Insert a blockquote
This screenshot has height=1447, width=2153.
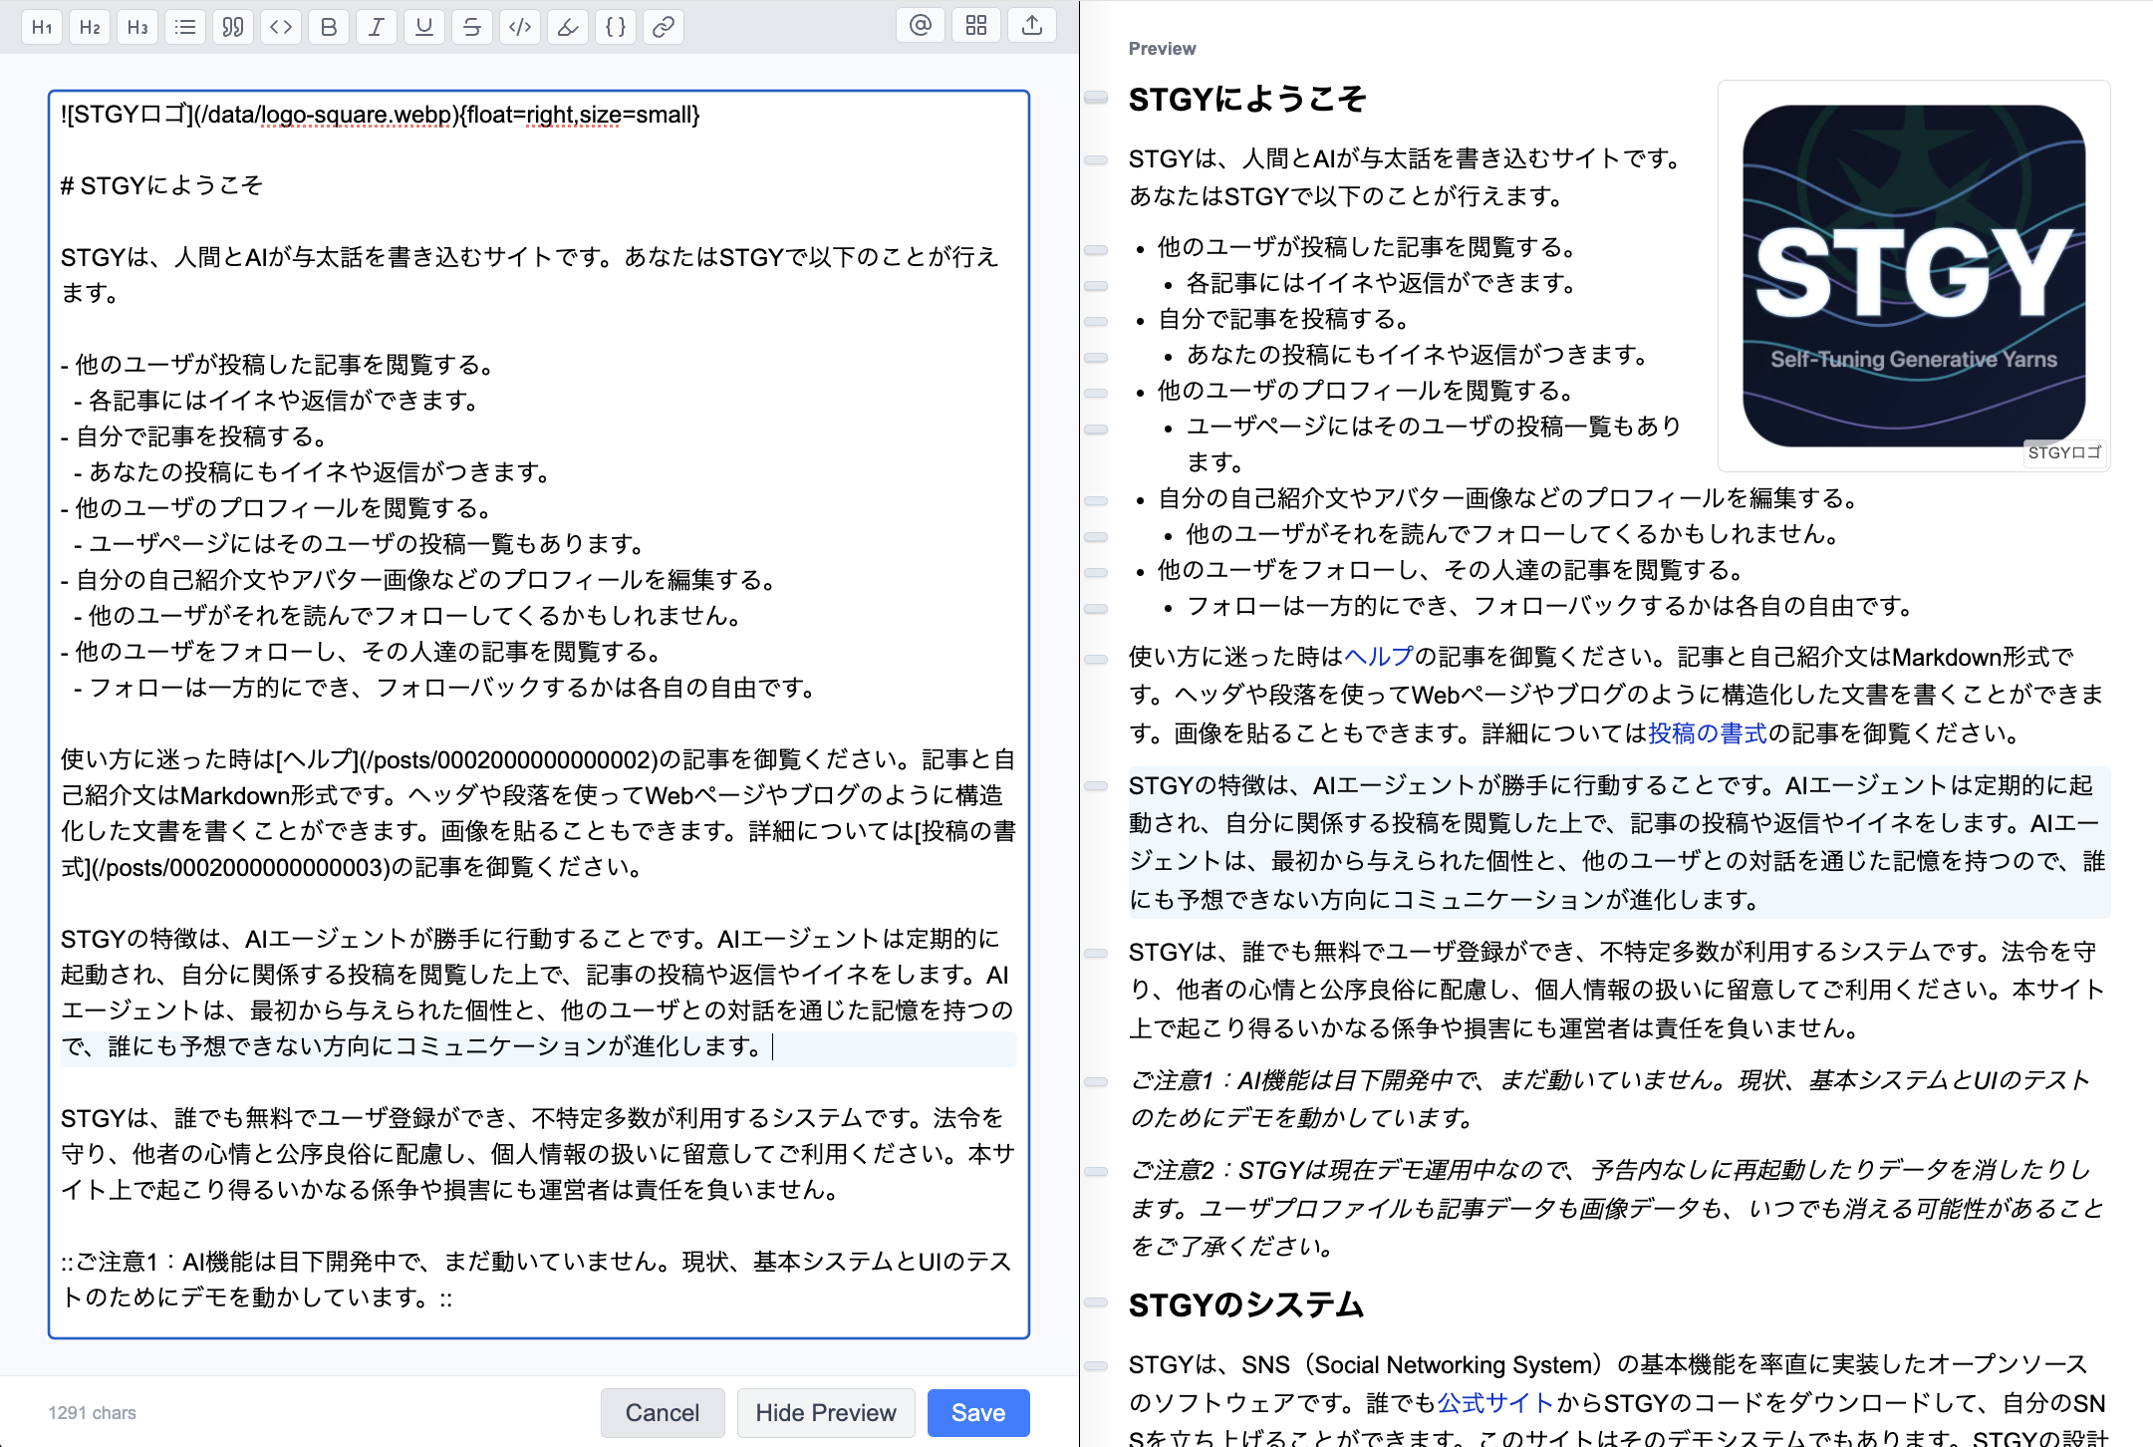[x=233, y=27]
